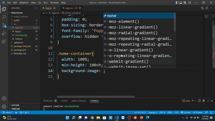Close the bottom panel
The width and height of the screenshot is (215, 121).
click(x=212, y=101)
